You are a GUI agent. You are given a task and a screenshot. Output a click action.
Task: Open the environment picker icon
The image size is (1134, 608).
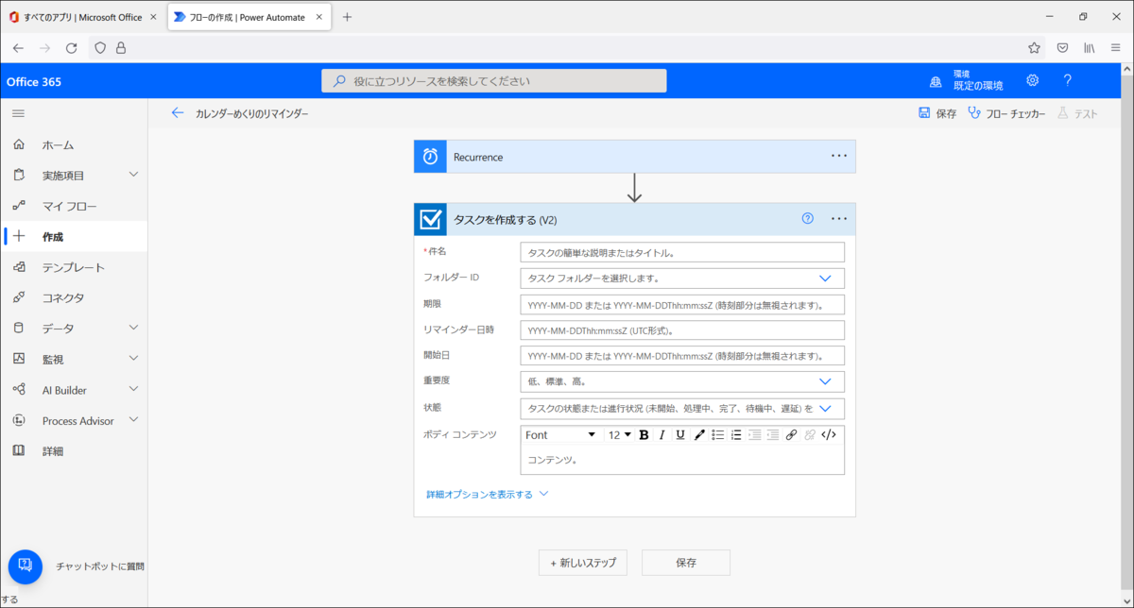pos(936,81)
